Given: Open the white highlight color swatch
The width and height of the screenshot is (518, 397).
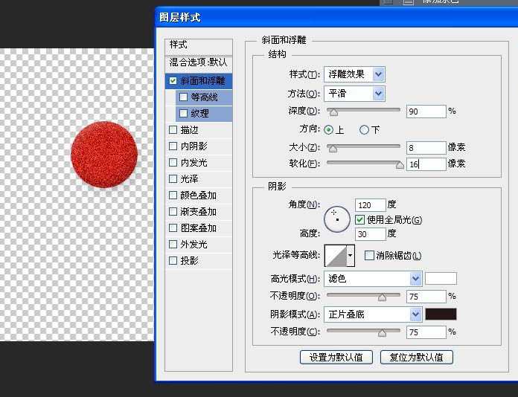Looking at the screenshot, I should pyautogui.click(x=441, y=279).
